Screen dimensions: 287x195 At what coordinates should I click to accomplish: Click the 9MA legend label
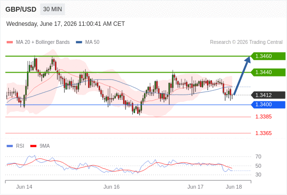click(x=45, y=146)
